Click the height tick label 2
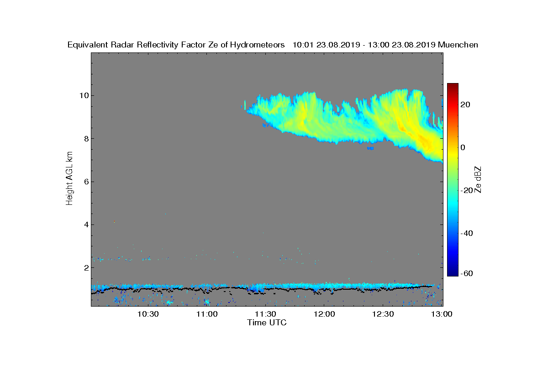Screen dimensions: 548x365 pos(85,268)
